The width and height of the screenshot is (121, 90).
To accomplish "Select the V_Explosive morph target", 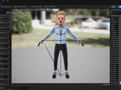I will 113,20.
